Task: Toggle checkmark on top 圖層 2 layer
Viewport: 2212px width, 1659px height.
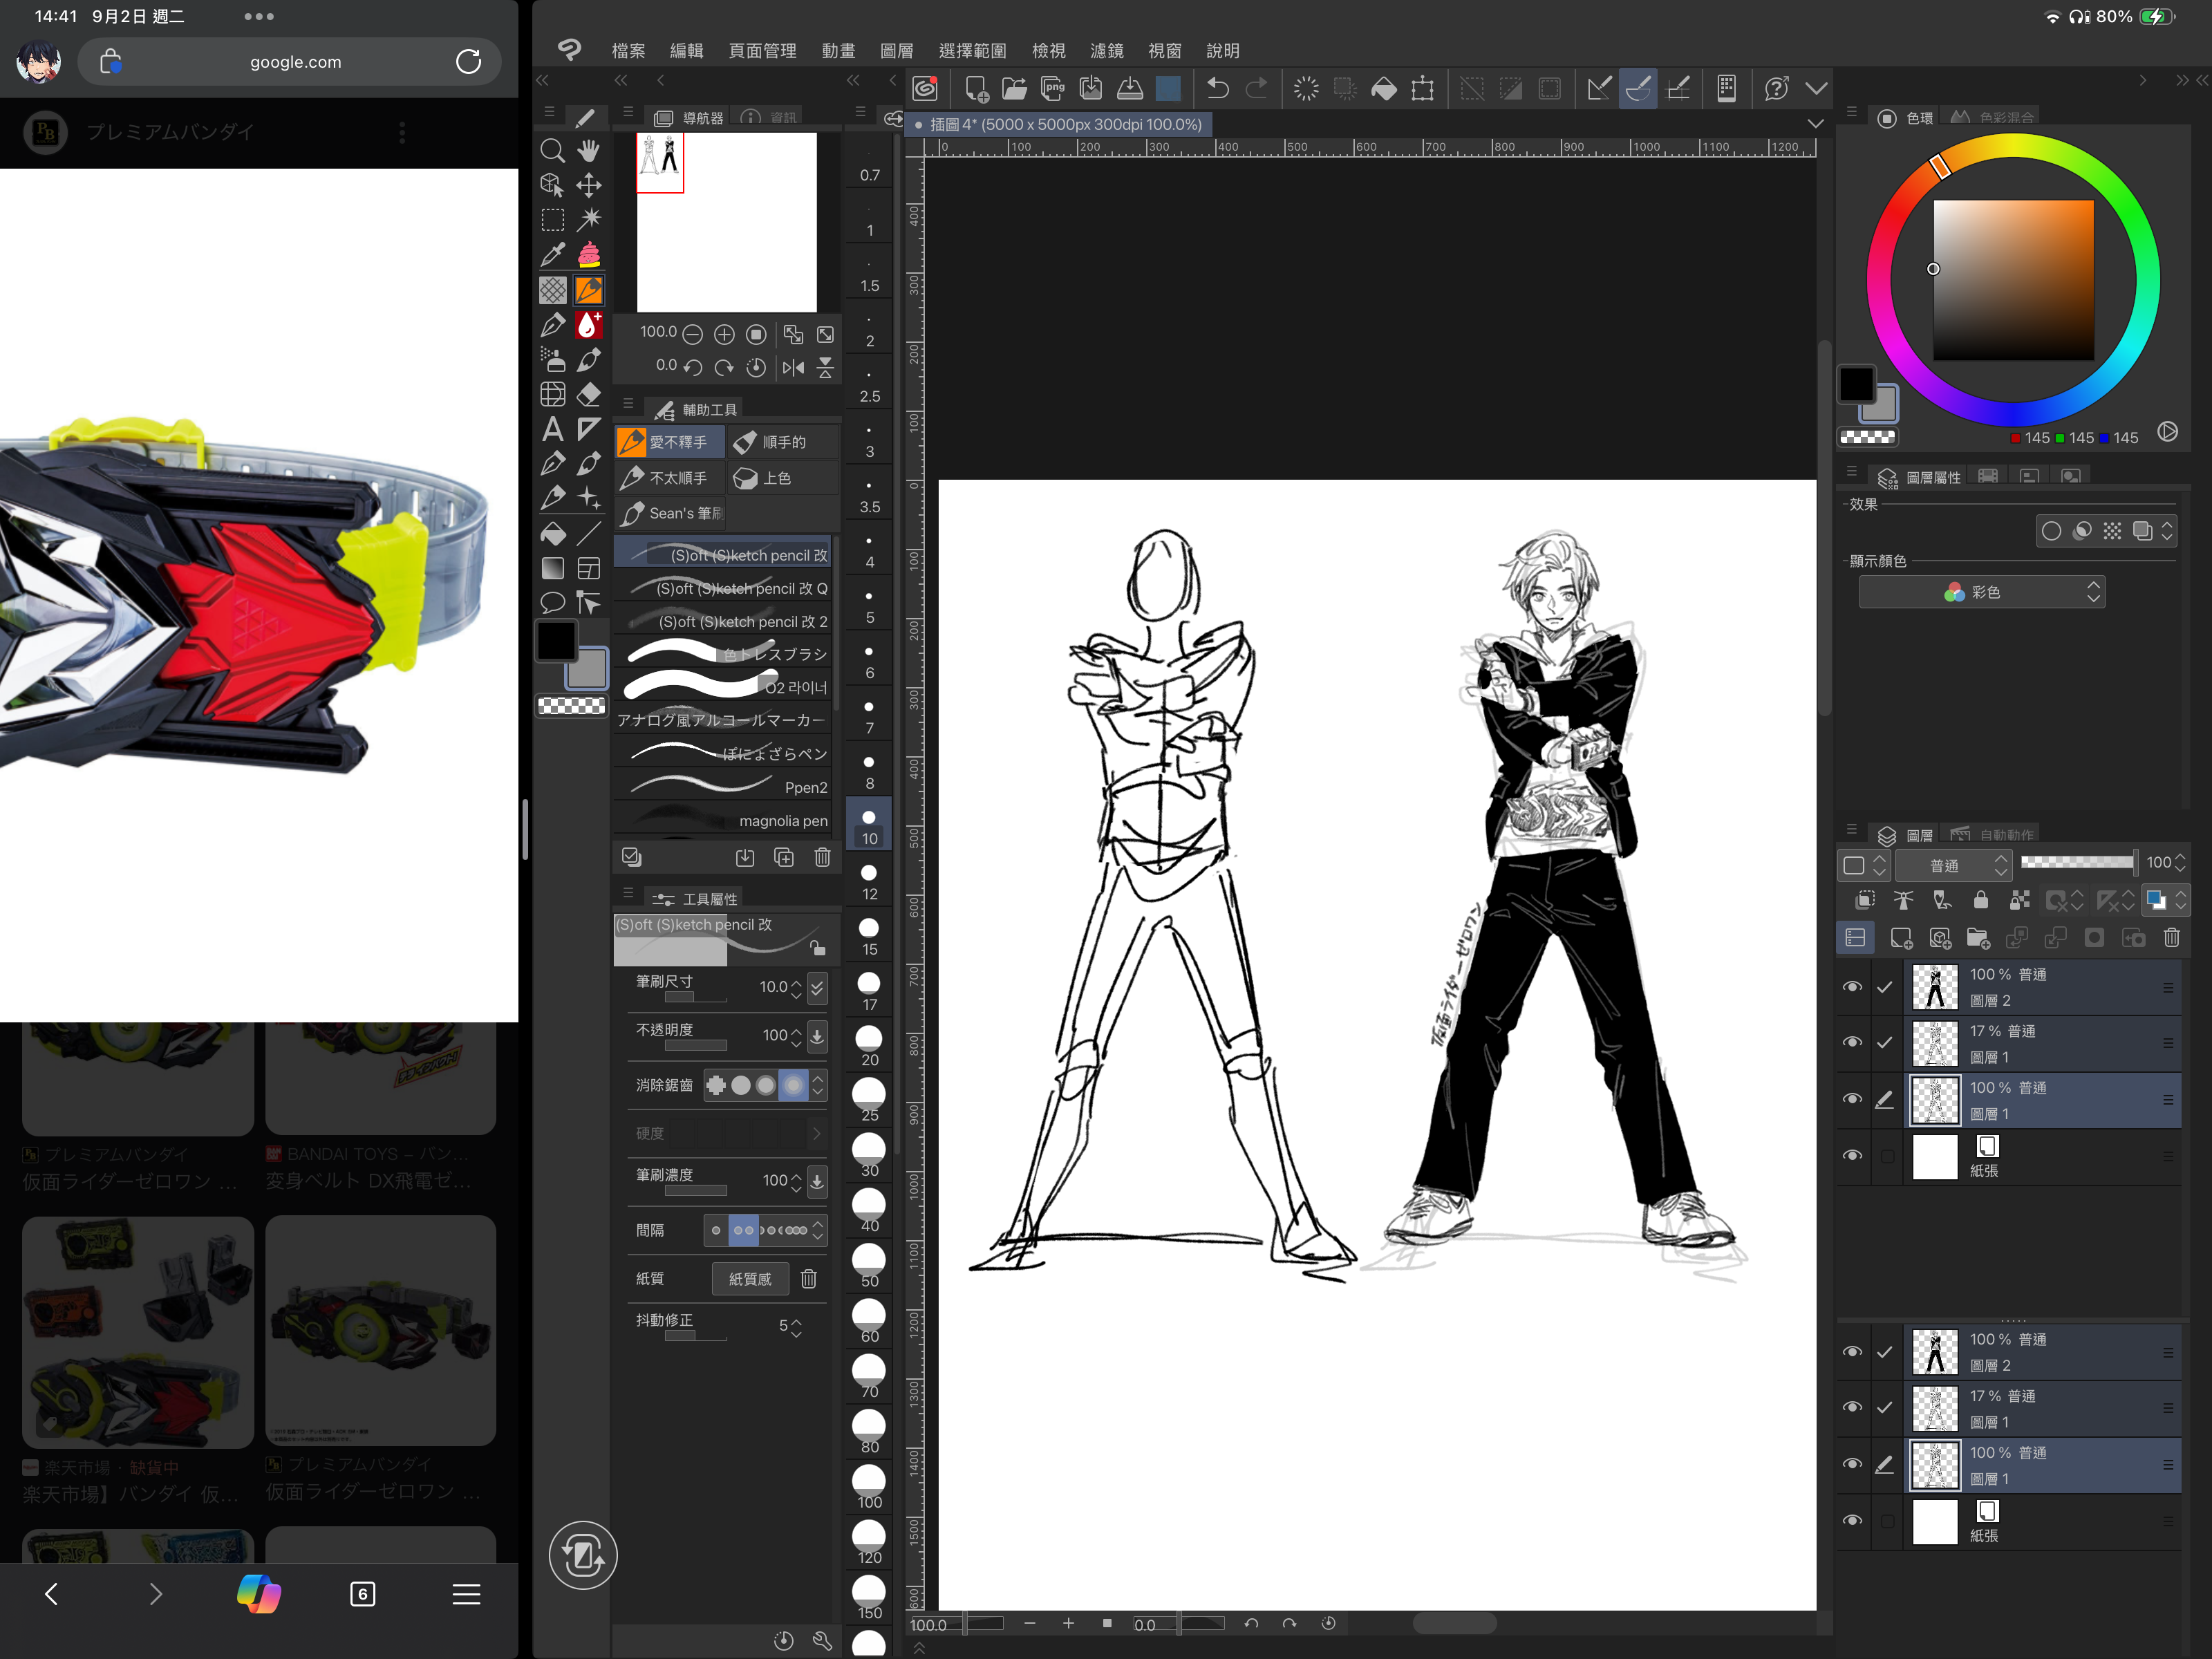Action: [x=1884, y=987]
